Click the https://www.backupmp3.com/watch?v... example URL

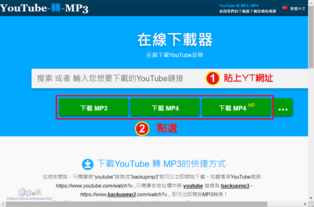pos(125,194)
